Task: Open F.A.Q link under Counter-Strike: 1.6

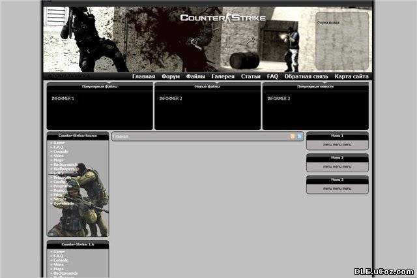Action: [x=58, y=256]
